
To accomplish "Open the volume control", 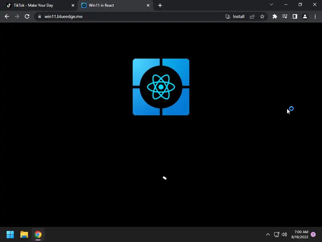I will coord(284,234).
